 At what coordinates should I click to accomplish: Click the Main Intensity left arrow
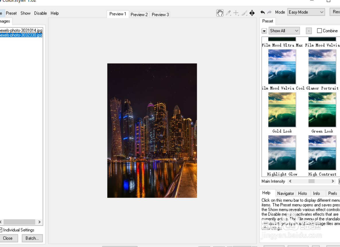click(x=290, y=181)
